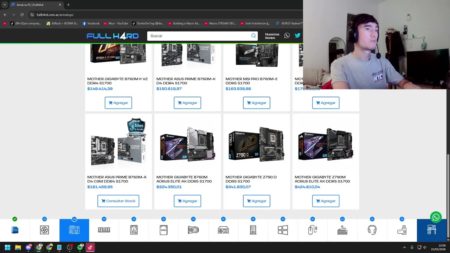Switch to Armá tu PC tab
Image resolution: width=450 pixels, height=253 pixels.
click(36, 5)
